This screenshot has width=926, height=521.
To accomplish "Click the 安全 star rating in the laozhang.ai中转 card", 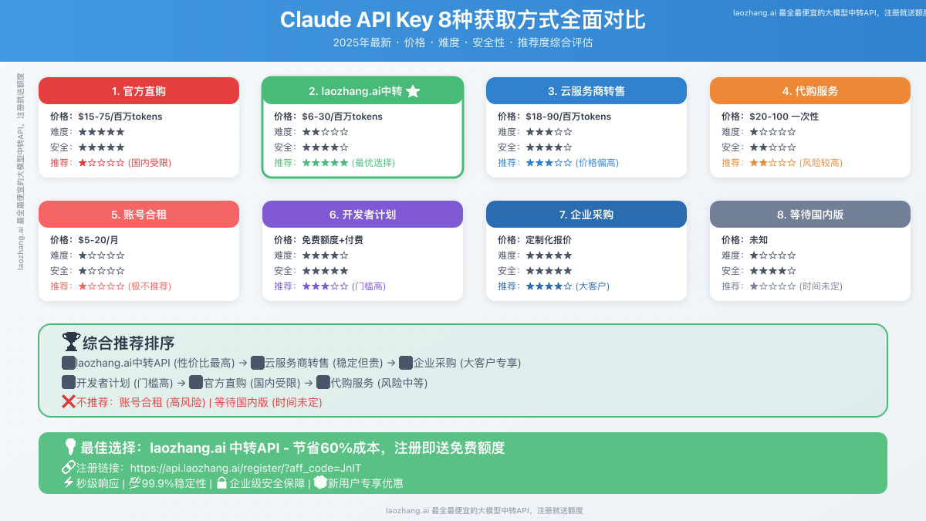I will [x=325, y=147].
